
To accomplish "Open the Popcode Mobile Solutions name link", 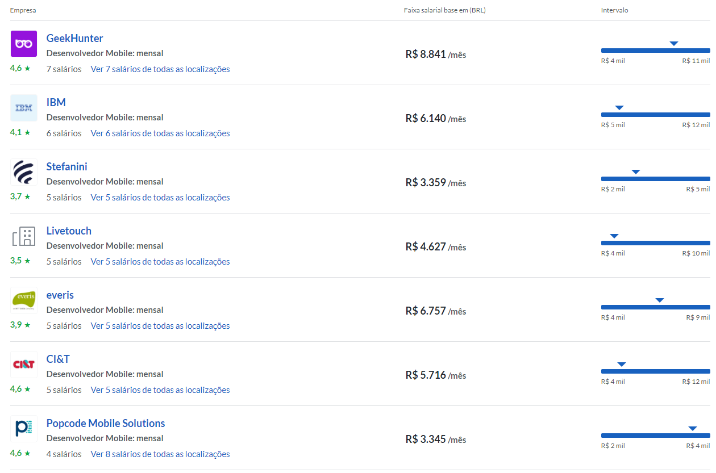I will (106, 423).
